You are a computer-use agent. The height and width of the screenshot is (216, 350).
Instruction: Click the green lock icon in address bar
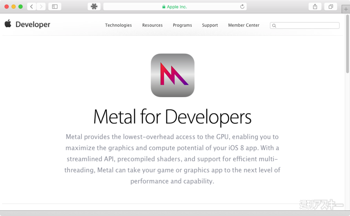click(x=164, y=7)
